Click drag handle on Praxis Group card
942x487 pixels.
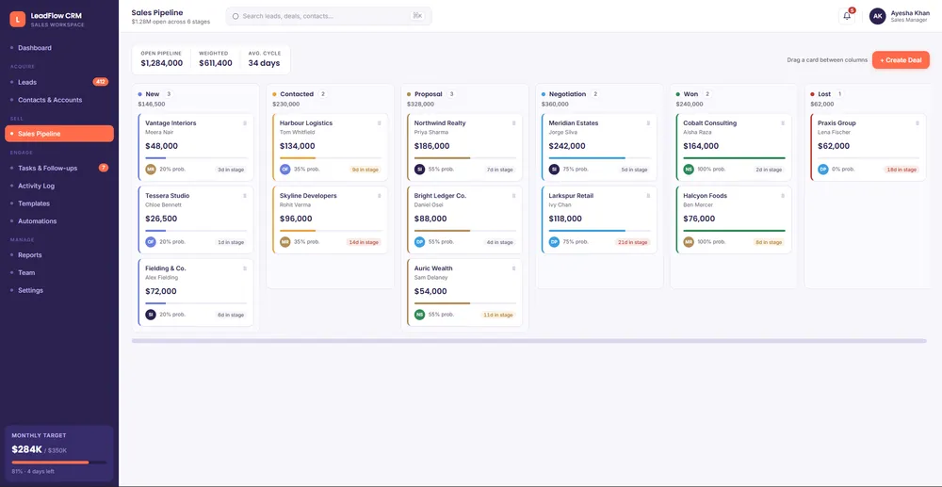click(918, 123)
